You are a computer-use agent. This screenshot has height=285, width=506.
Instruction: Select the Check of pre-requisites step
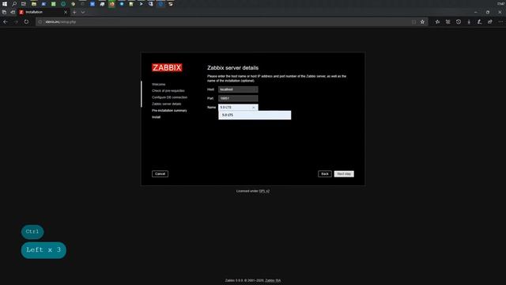168,91
